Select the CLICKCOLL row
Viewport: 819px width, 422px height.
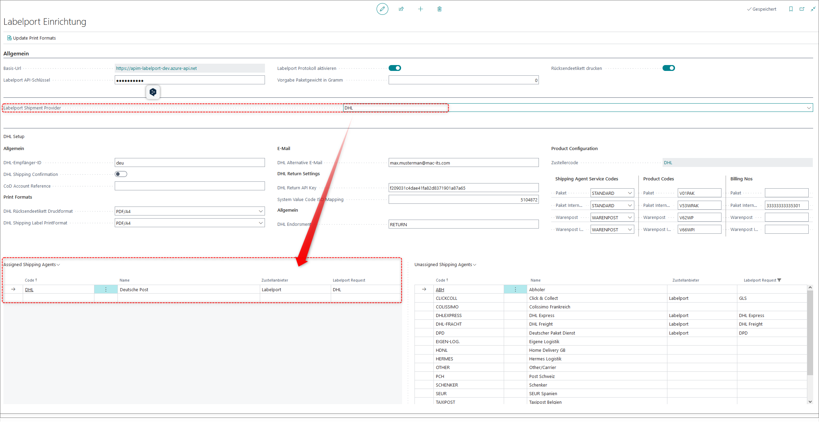[611, 298]
